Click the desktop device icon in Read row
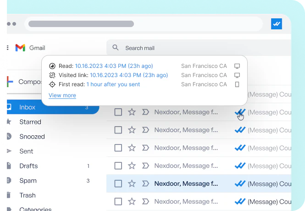The image size is (305, 211). [237, 66]
